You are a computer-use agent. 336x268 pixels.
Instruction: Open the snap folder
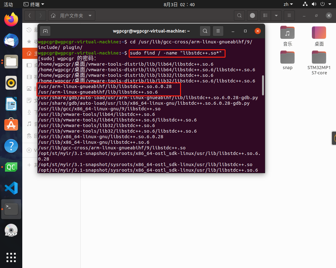coord(287,60)
